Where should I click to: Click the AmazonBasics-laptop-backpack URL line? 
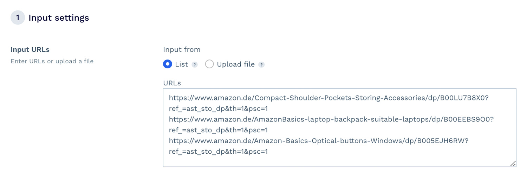pos(331,119)
